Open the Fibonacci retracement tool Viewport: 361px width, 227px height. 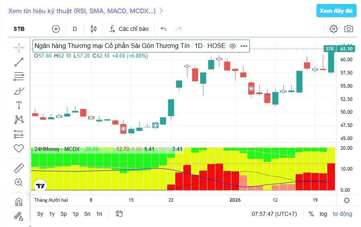pos(19,76)
